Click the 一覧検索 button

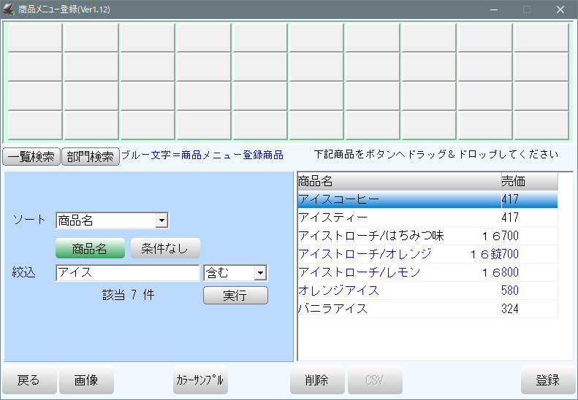point(31,157)
